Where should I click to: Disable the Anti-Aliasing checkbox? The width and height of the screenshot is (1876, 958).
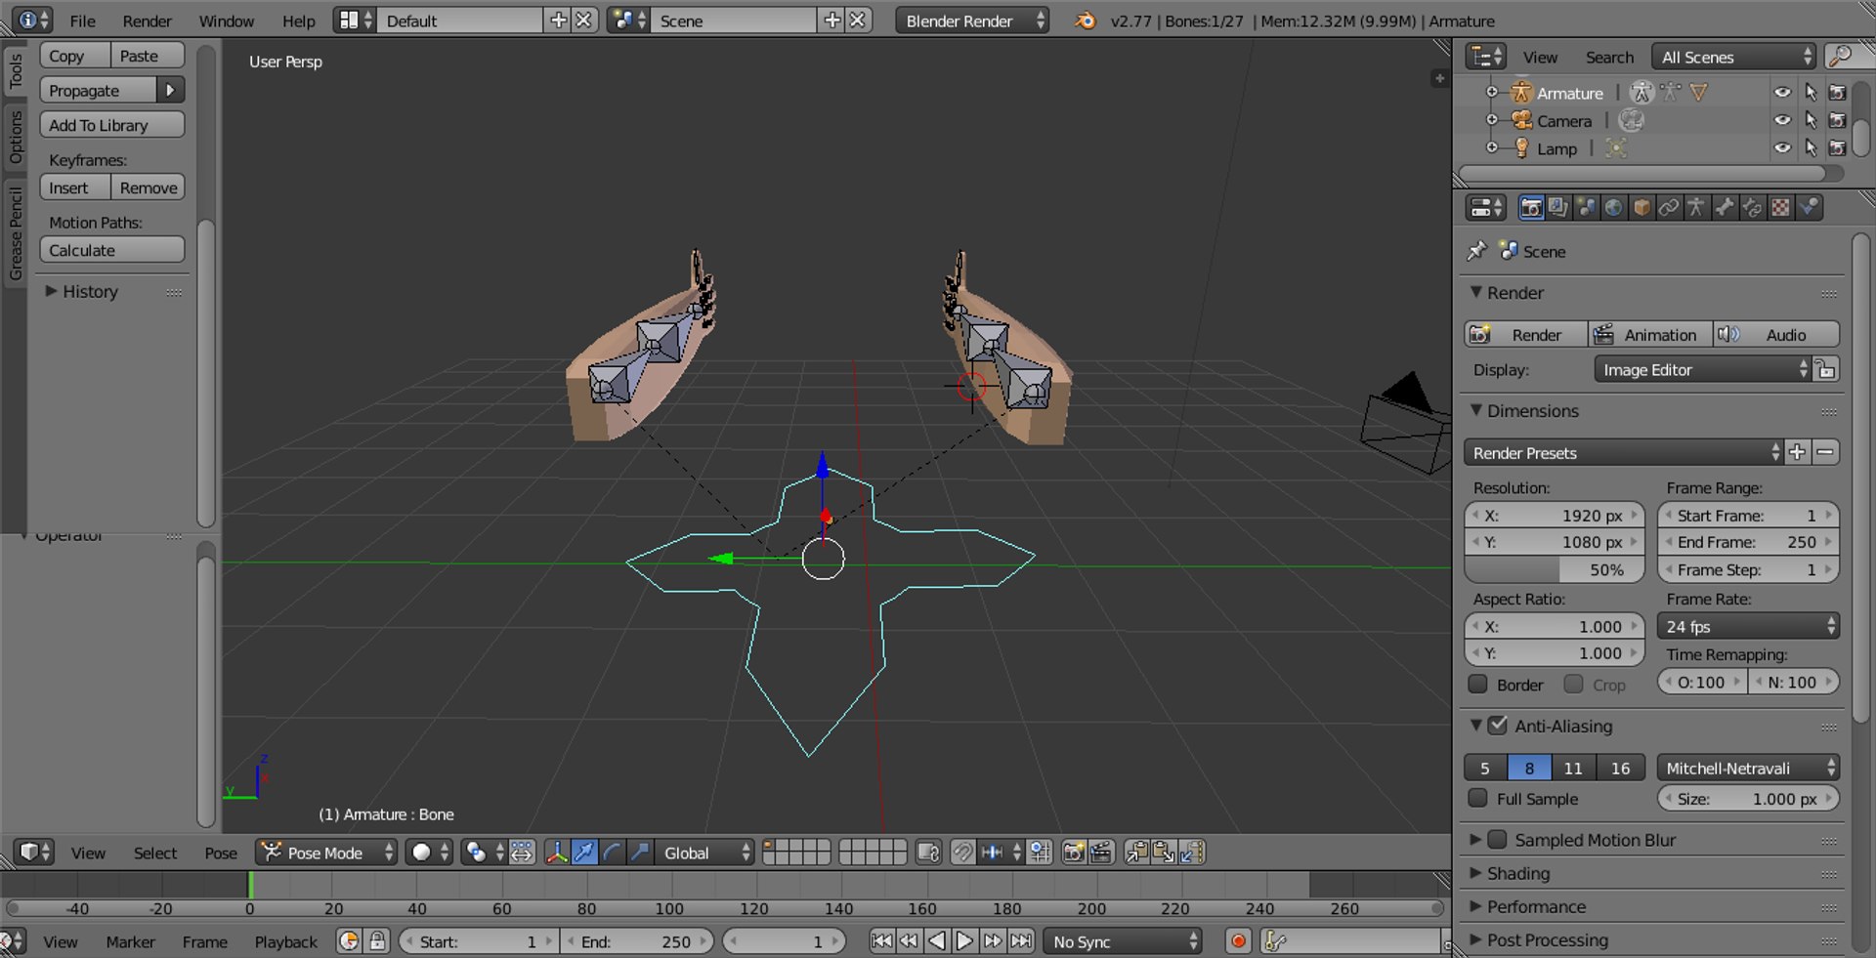[1498, 726]
